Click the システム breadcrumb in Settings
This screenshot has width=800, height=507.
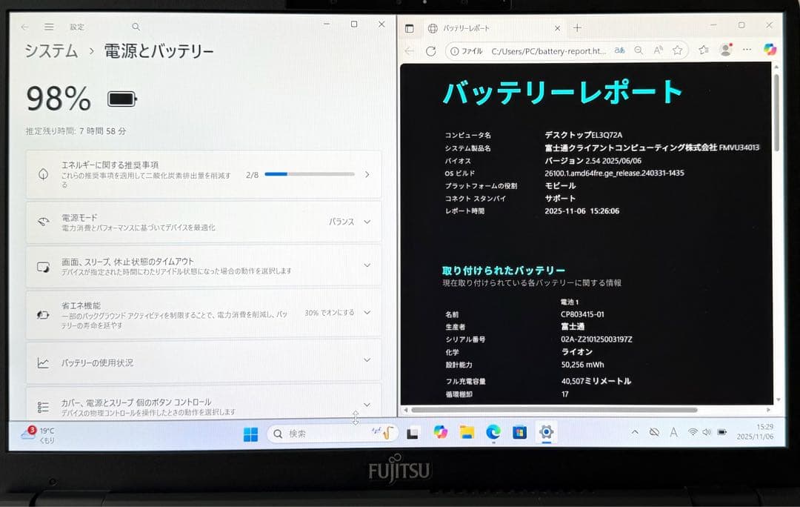[x=49, y=51]
